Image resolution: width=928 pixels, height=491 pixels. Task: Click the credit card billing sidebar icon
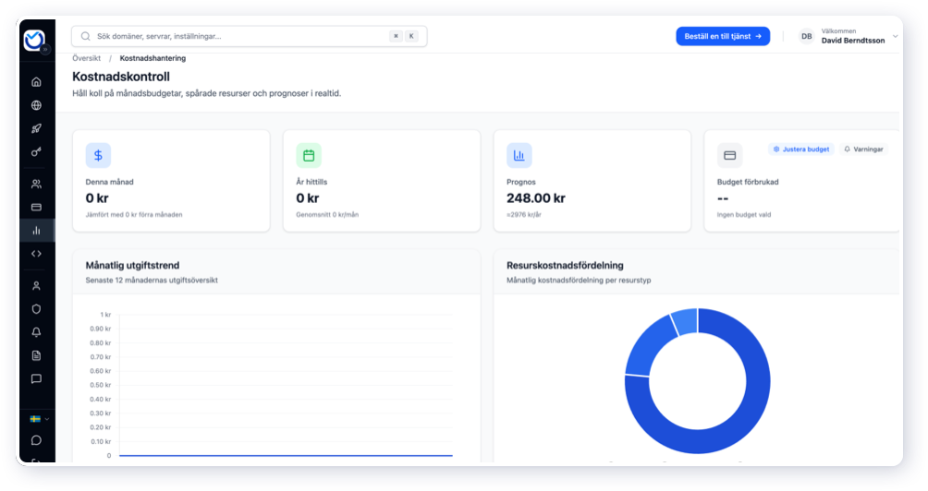tap(36, 207)
